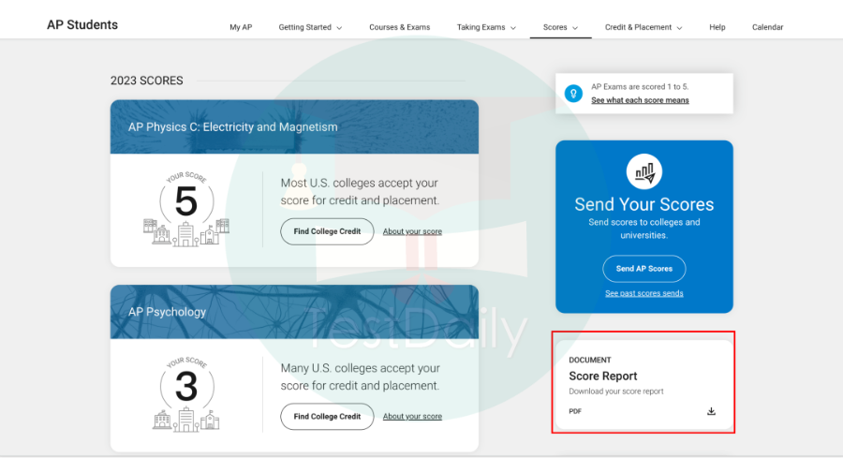Open the Help page
This screenshot has width=843, height=458.
point(717,27)
